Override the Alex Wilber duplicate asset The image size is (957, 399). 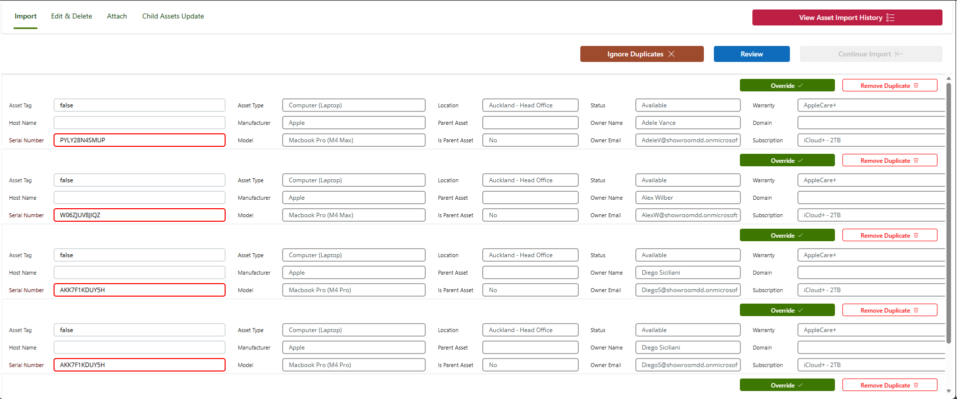pyautogui.click(x=787, y=160)
